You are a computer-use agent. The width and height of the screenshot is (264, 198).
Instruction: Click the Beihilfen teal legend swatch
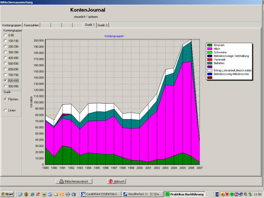pos(210,63)
